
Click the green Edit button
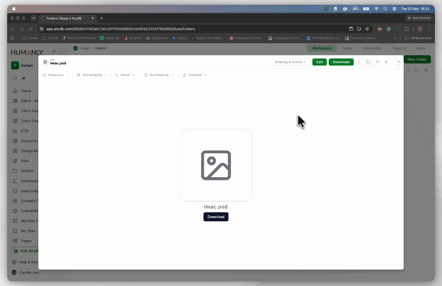coord(320,62)
